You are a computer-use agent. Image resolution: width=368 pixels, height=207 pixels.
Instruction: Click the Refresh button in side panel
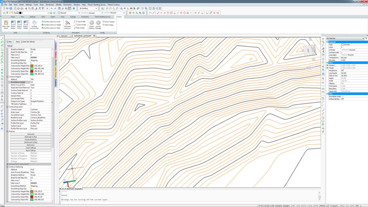(x=9, y=46)
